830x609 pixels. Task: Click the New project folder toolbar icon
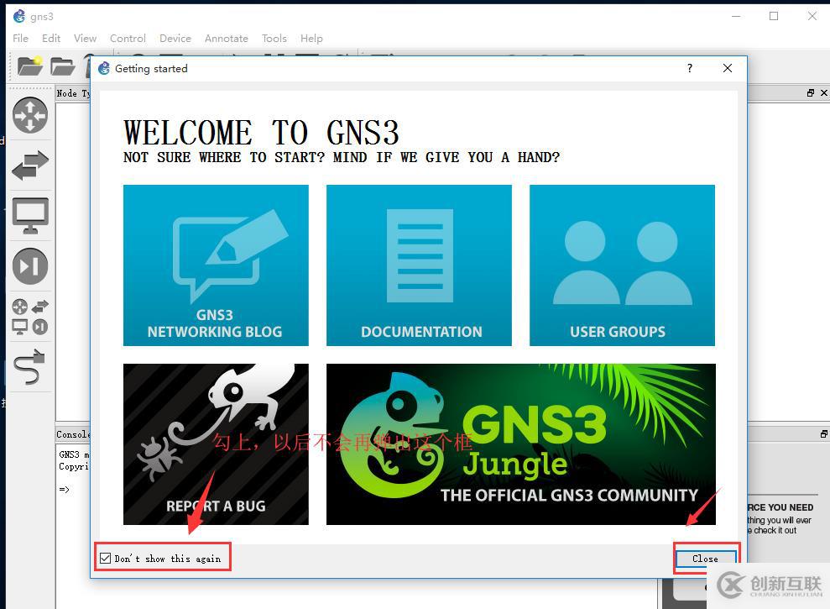coord(29,66)
